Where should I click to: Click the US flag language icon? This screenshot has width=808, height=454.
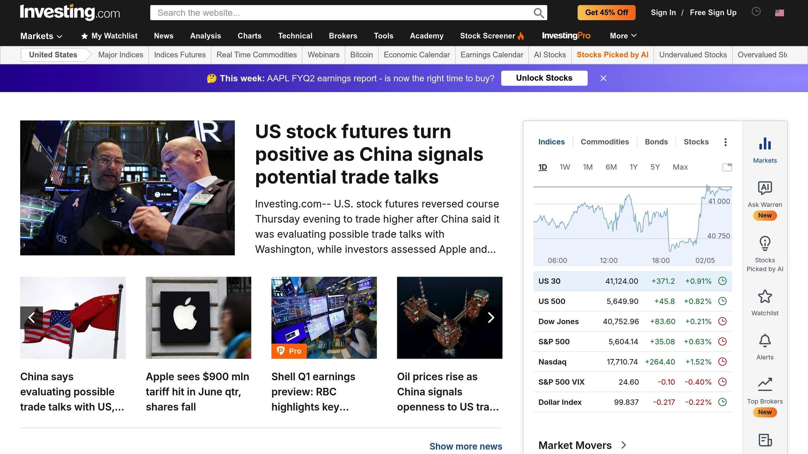[779, 13]
